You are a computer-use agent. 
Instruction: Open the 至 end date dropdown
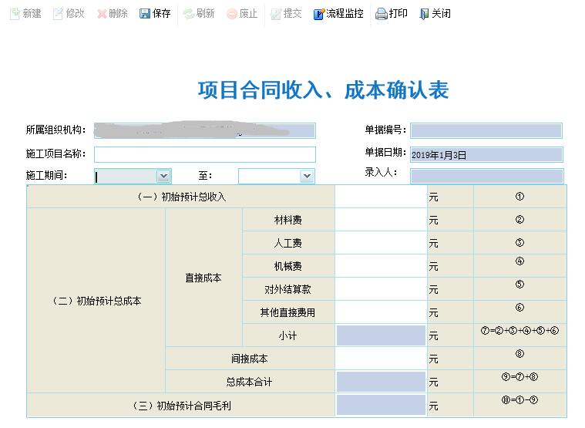(307, 177)
